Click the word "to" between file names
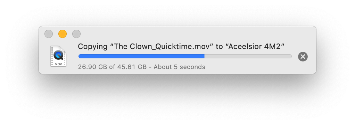Image resolution: width=355 pixels, height=125 pixels. [220, 47]
